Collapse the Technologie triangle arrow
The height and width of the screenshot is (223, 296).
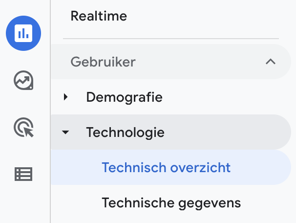coord(66,133)
